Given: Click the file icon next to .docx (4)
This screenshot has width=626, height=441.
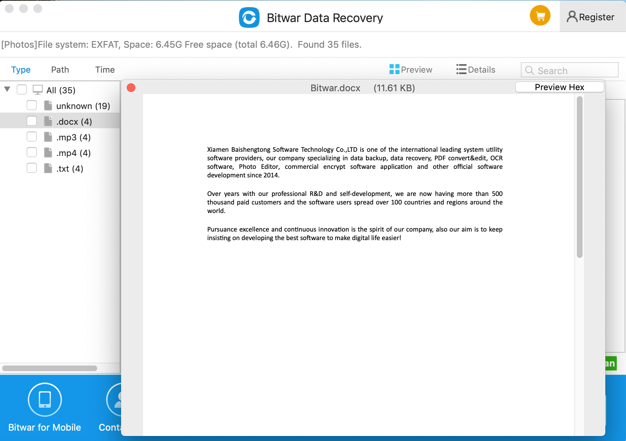Looking at the screenshot, I should pos(48,121).
